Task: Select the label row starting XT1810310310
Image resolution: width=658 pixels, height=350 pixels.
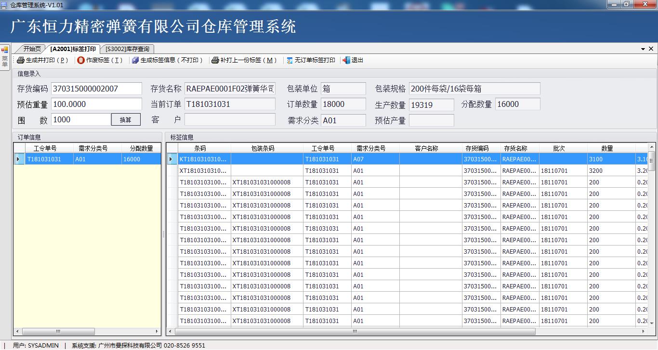Action: pos(408,170)
